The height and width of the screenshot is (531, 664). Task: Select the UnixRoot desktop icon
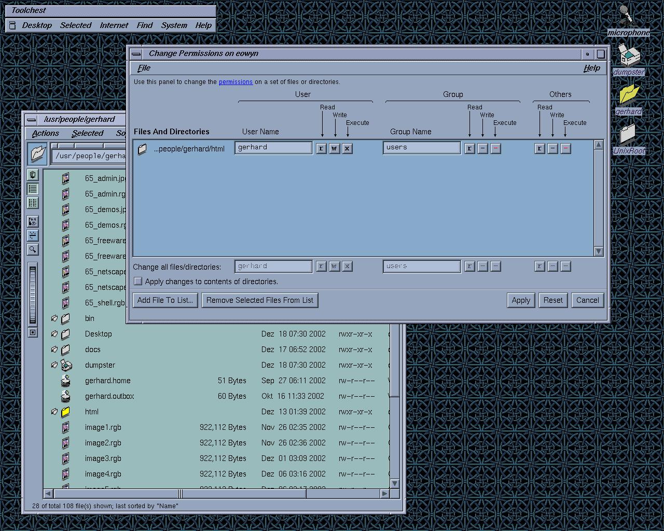pyautogui.click(x=628, y=135)
